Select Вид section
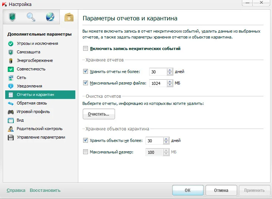 coord(40,120)
